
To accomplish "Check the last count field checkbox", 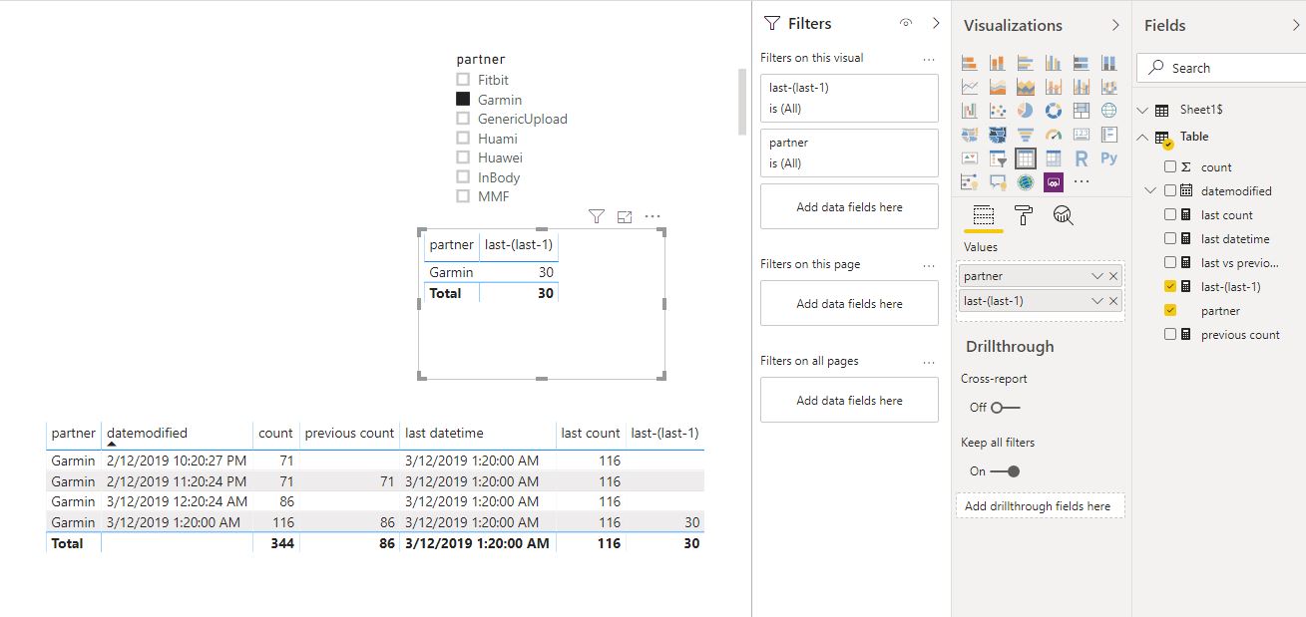I will [x=1170, y=214].
